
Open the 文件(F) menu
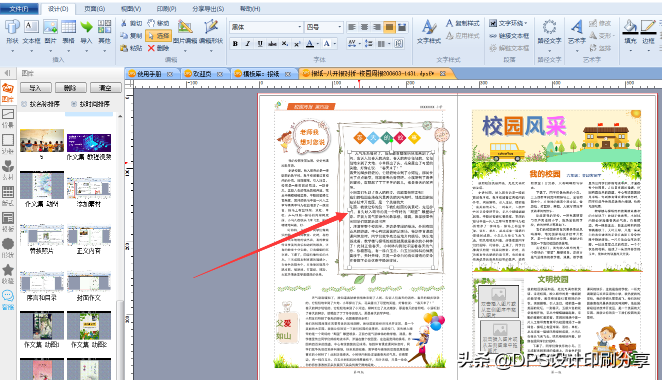[x=20, y=9]
